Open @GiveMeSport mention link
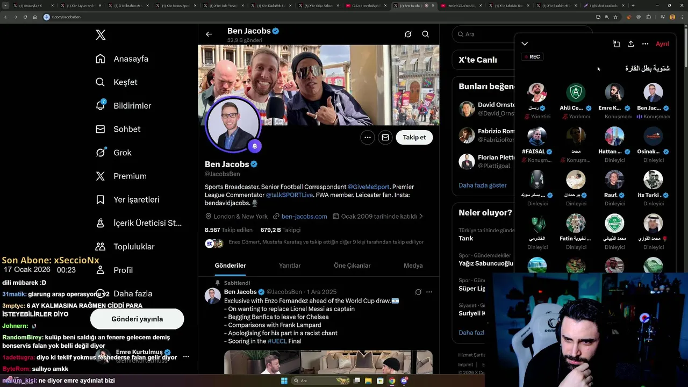Viewport: 688px width, 387px height. (369, 187)
